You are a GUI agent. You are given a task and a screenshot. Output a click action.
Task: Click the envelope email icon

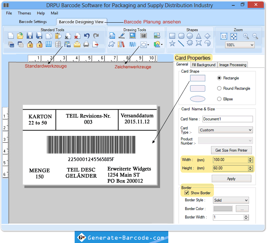[77, 45]
